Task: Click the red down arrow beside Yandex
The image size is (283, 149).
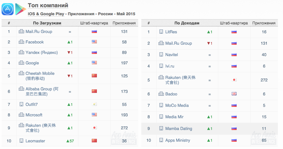Action: pyautogui.click(x=68, y=53)
